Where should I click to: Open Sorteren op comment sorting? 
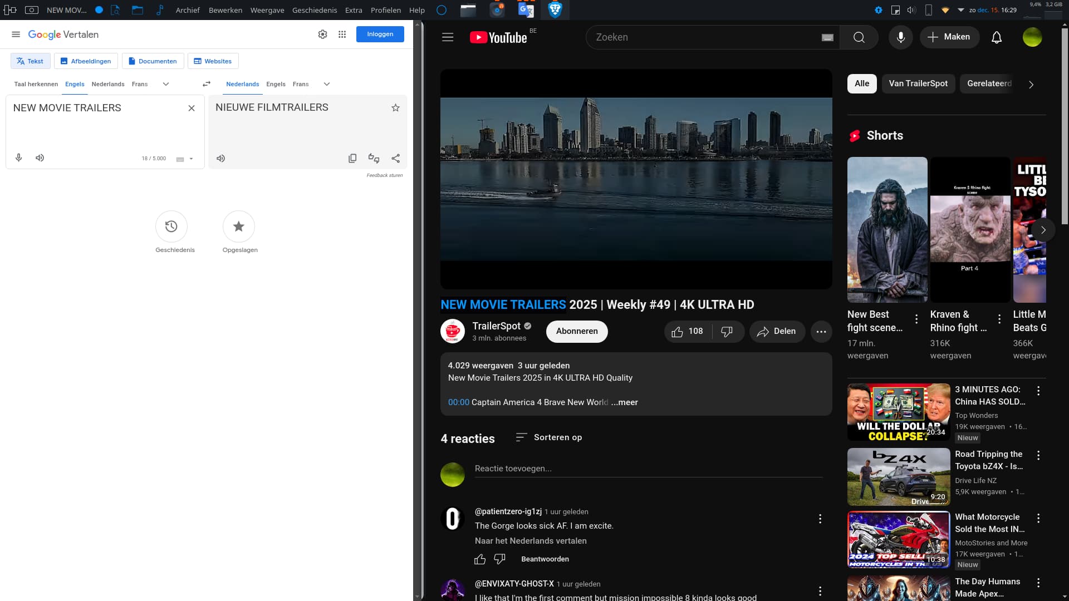point(549,437)
